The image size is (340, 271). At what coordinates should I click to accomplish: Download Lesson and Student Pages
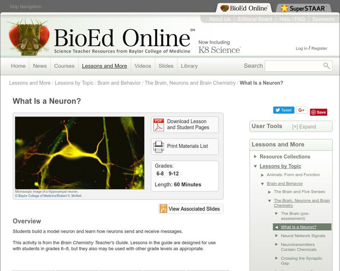pos(185,125)
